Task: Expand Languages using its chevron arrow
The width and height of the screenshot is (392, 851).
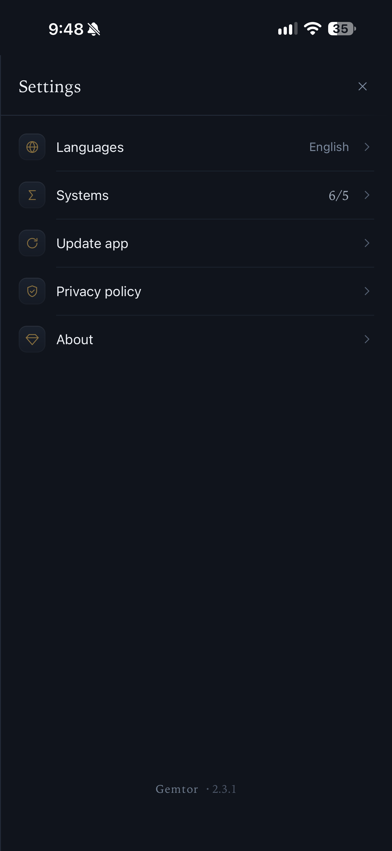Action: click(x=366, y=147)
